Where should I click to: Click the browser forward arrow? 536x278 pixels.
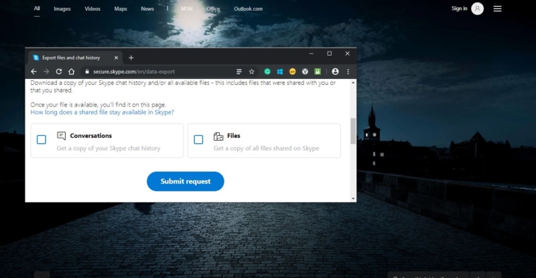[x=46, y=72]
